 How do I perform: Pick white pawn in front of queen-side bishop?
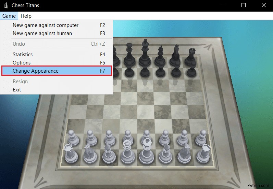click(110, 138)
